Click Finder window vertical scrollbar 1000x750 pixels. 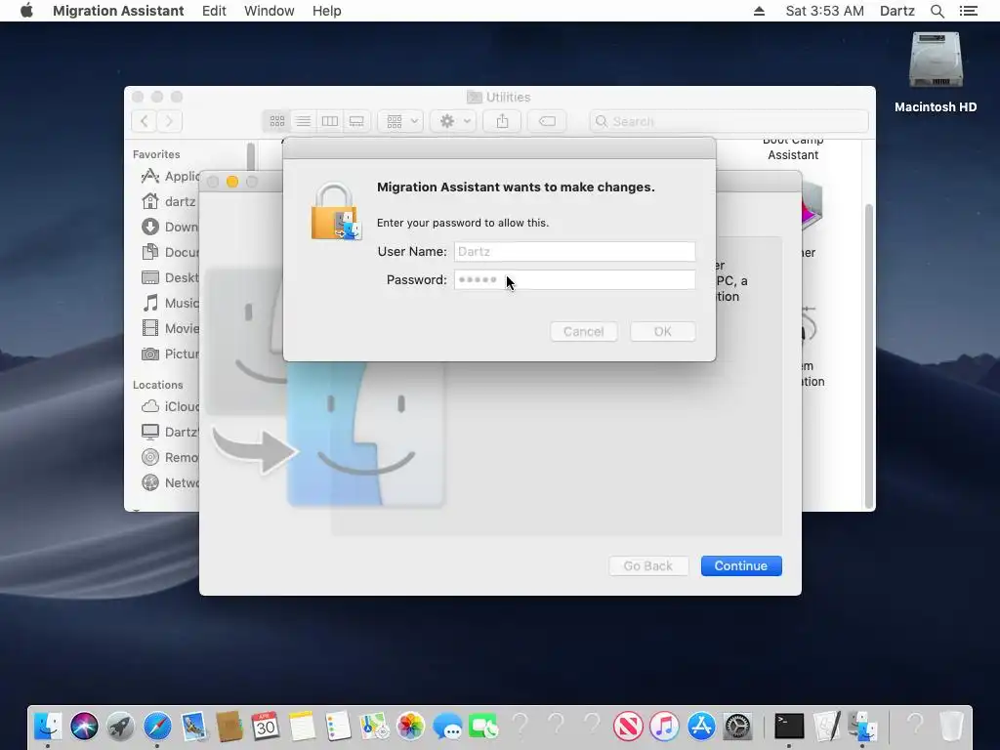pyautogui.click(x=868, y=355)
